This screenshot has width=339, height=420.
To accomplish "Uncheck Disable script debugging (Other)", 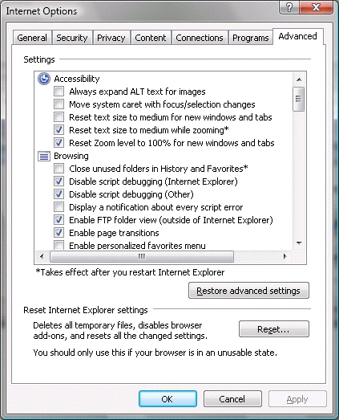I will [x=59, y=194].
